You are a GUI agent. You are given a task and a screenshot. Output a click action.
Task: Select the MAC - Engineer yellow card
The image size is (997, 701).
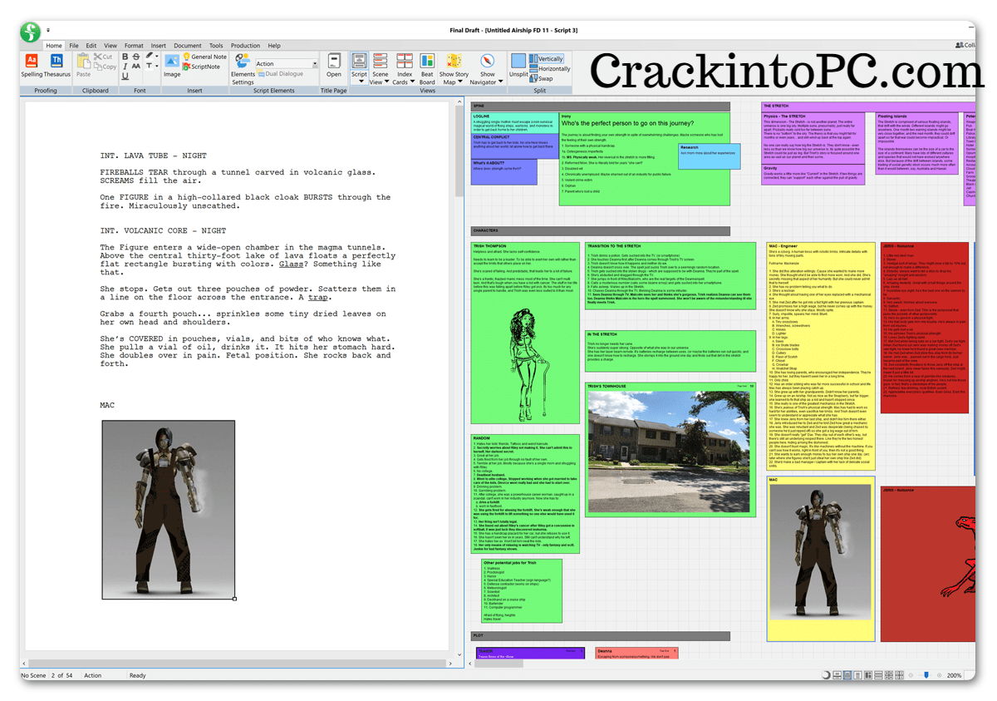click(820, 355)
